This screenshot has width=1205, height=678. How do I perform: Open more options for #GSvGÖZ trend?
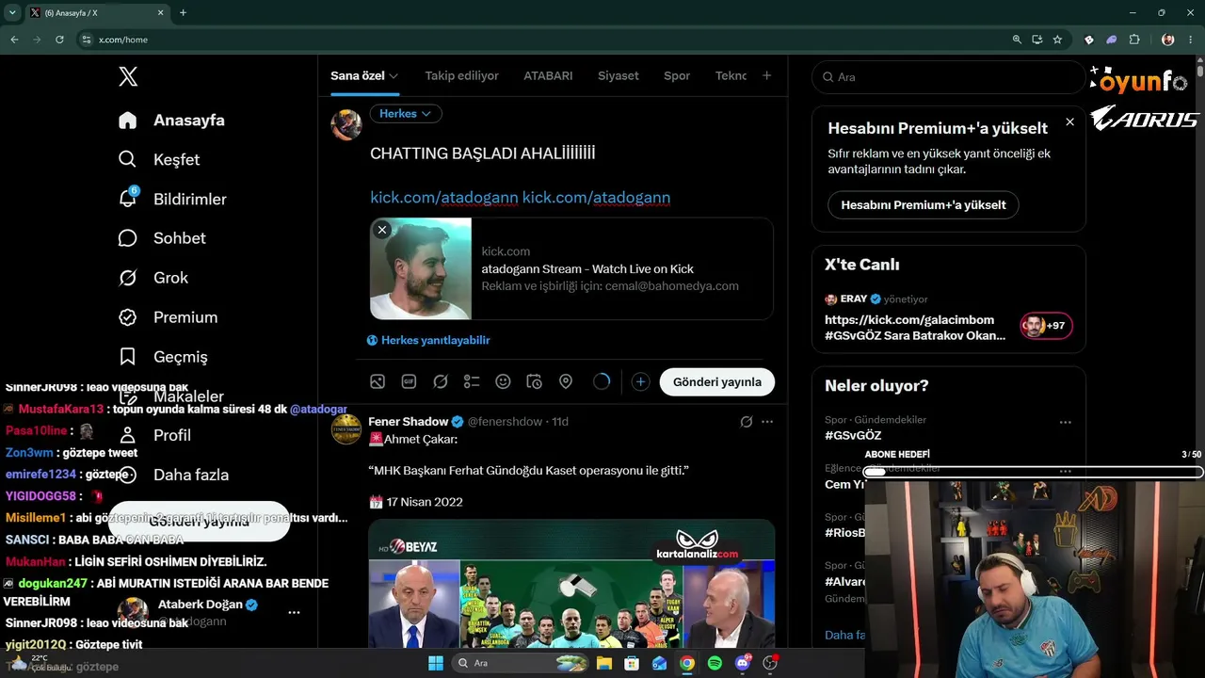(1066, 422)
